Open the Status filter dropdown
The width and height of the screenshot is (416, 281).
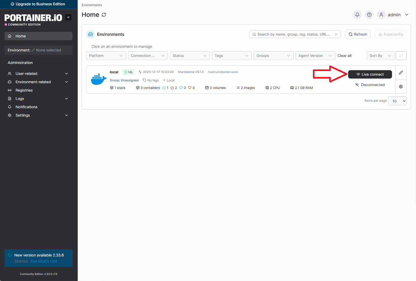(x=190, y=56)
